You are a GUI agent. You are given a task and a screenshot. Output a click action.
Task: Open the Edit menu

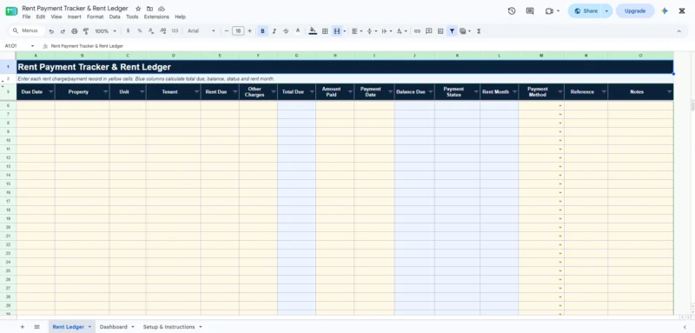(x=41, y=17)
